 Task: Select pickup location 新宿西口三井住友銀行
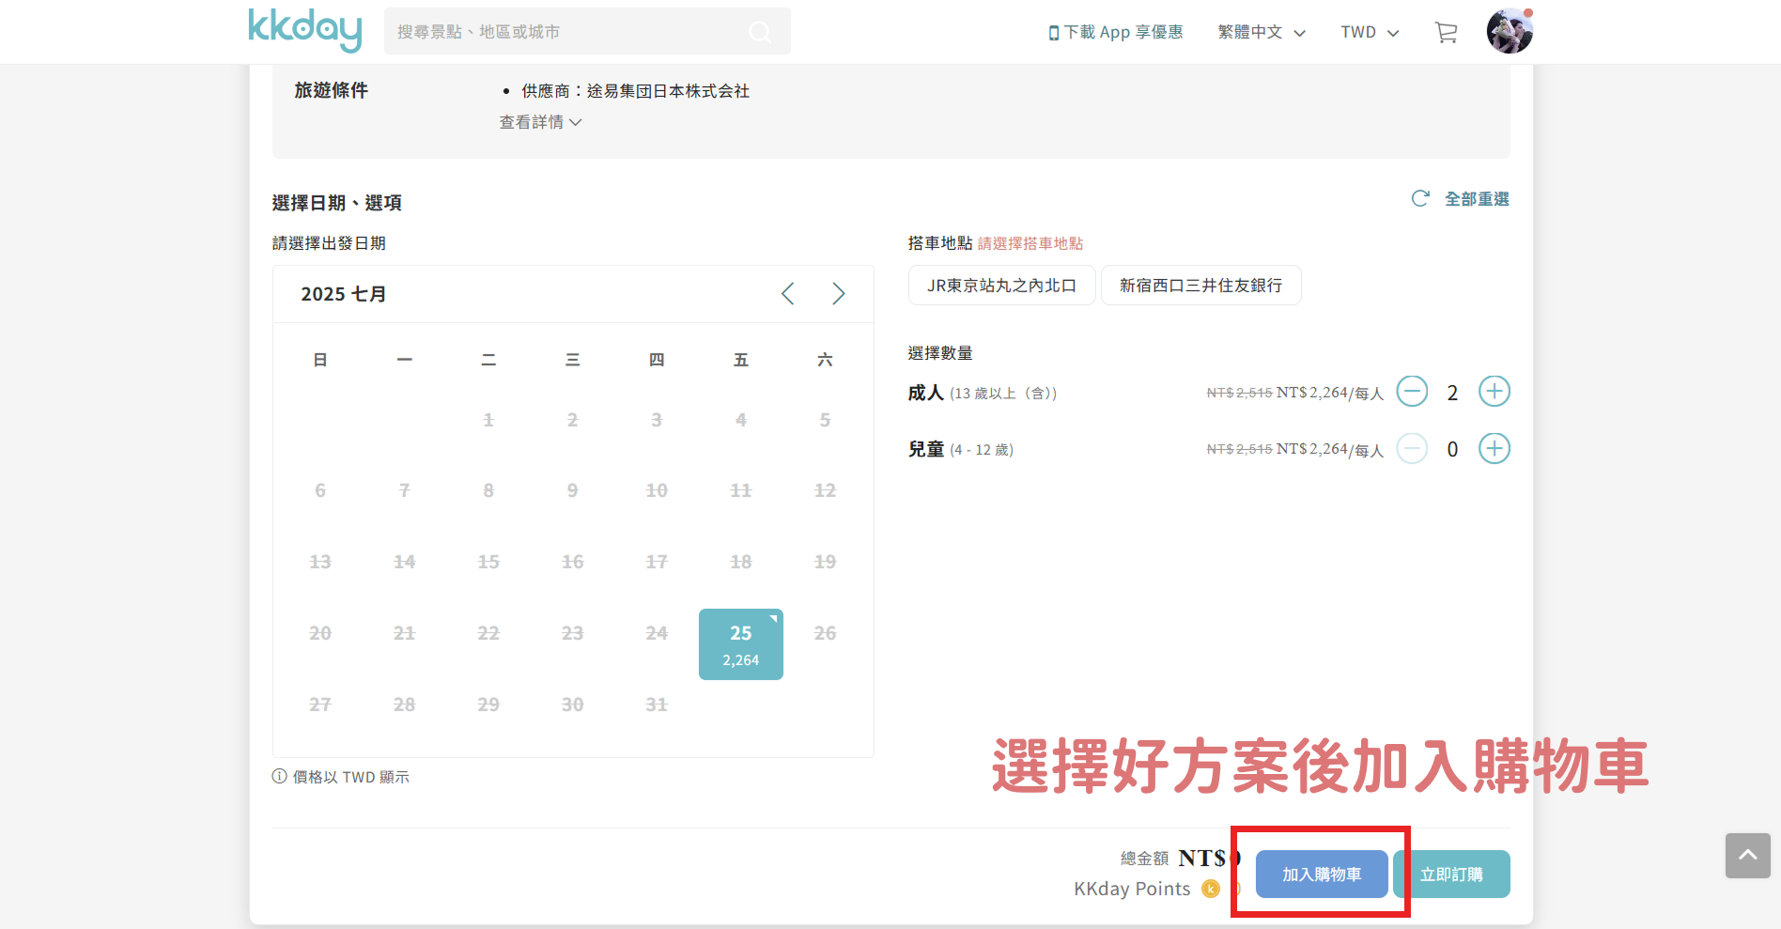click(x=1200, y=285)
